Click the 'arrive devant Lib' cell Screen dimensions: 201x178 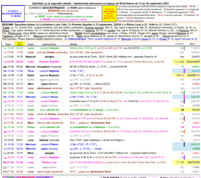(x=49, y=127)
